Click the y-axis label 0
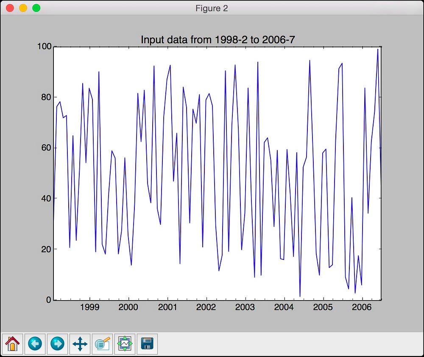The image size is (424, 357). tap(49, 300)
